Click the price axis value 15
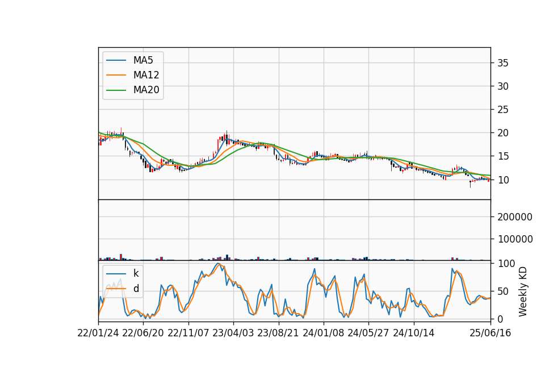The width and height of the screenshot is (545, 392). (x=503, y=157)
